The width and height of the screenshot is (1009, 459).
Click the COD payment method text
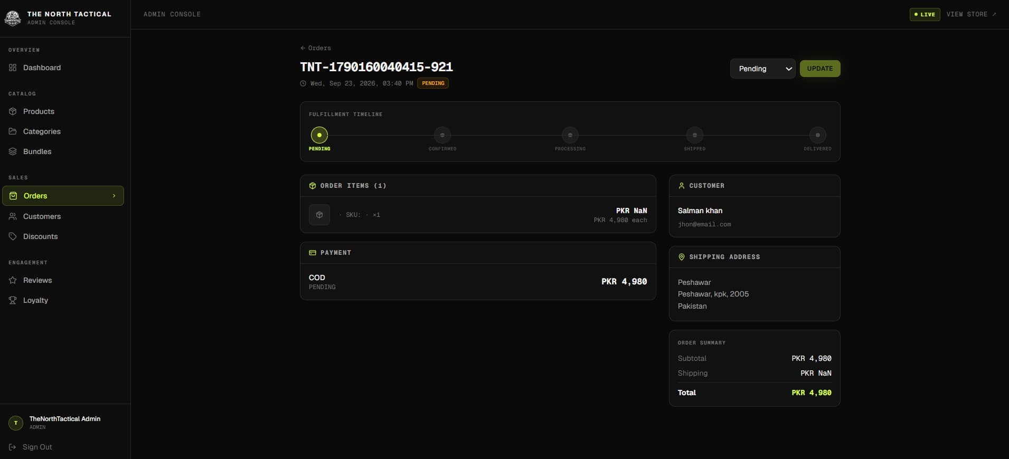pyautogui.click(x=317, y=278)
